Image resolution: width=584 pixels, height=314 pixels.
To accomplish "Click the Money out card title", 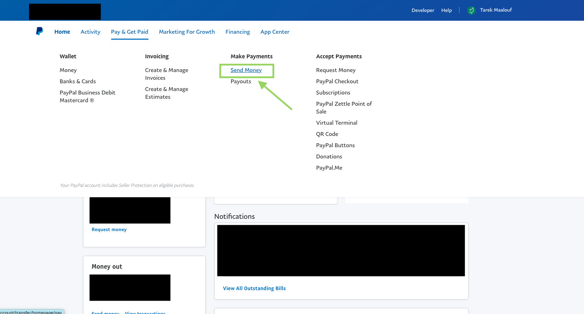I will coord(107,267).
